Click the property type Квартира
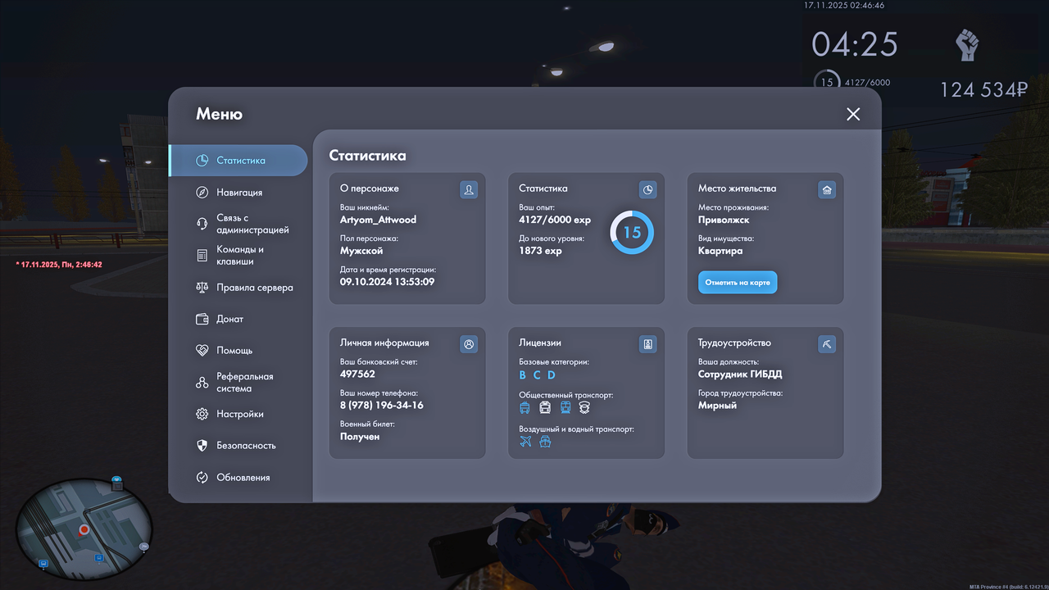The height and width of the screenshot is (590, 1049). [720, 251]
